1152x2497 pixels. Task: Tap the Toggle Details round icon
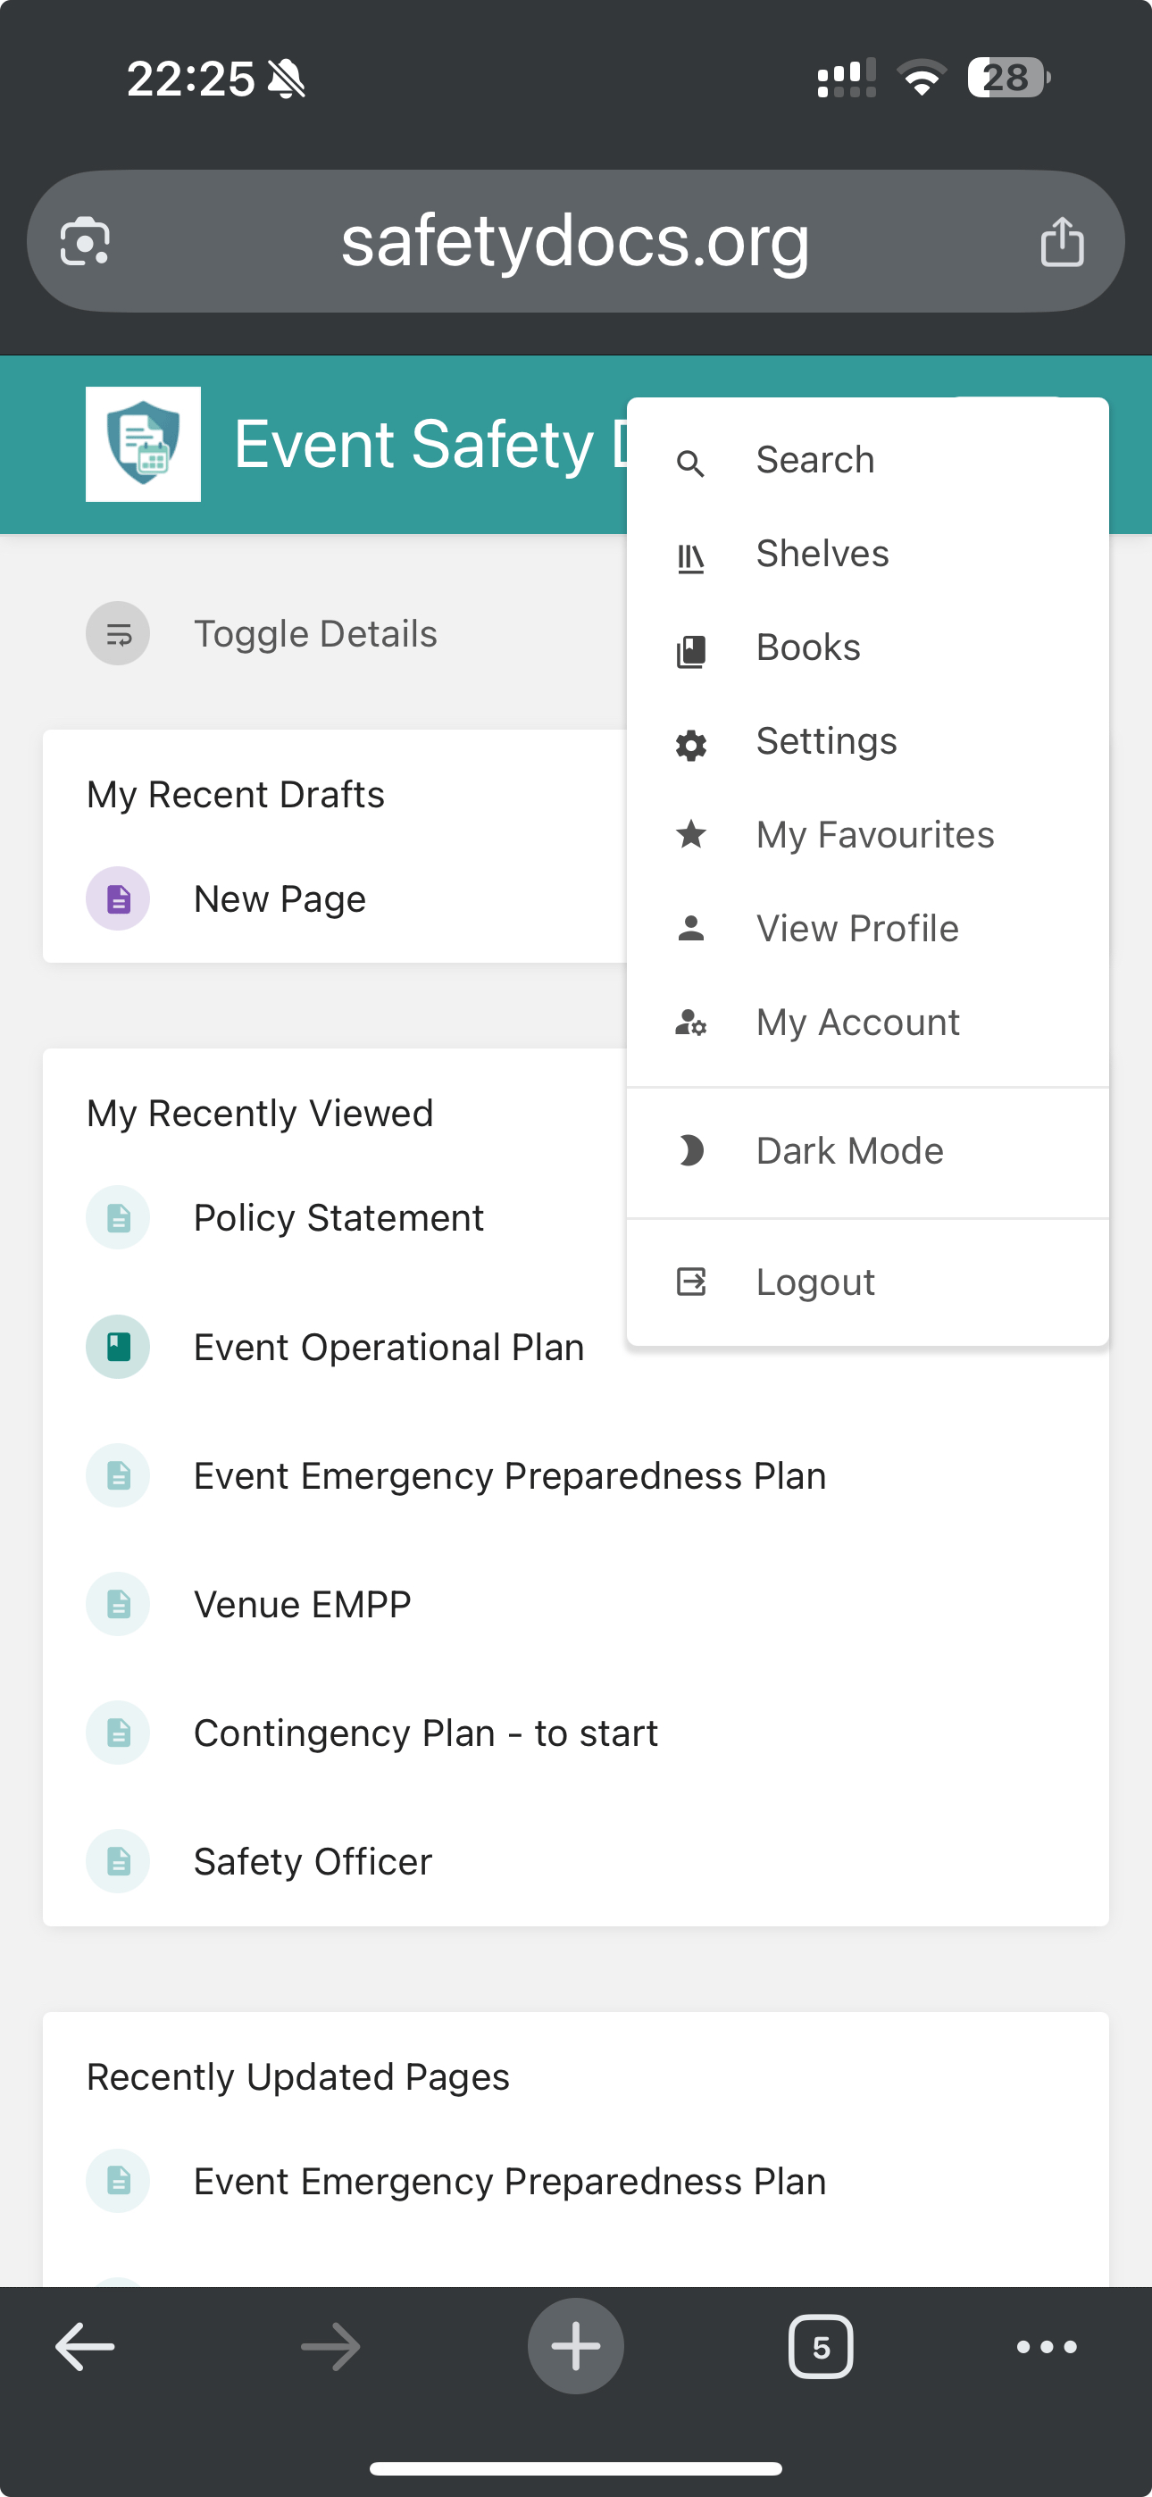(118, 634)
